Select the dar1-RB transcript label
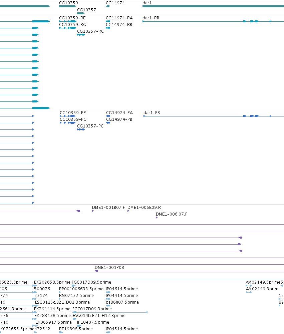 [151, 18]
